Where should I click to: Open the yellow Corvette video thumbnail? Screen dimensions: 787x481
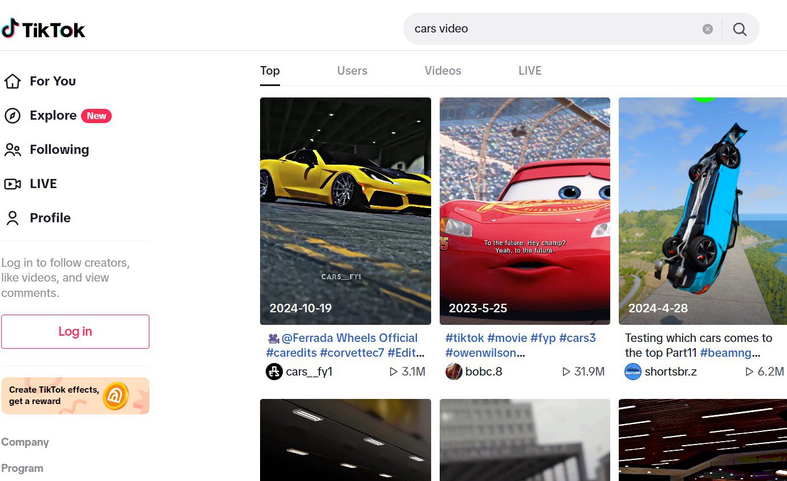pyautogui.click(x=345, y=211)
